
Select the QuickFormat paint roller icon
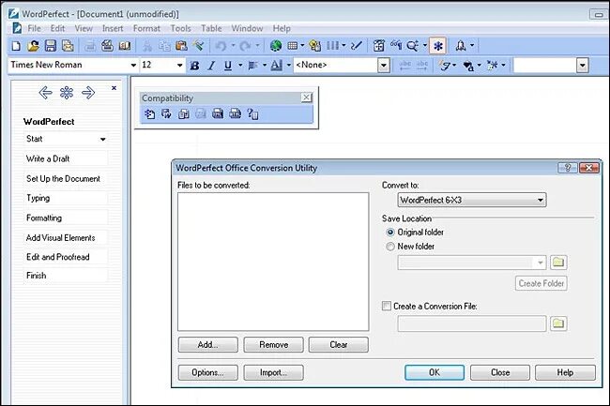[x=198, y=46]
